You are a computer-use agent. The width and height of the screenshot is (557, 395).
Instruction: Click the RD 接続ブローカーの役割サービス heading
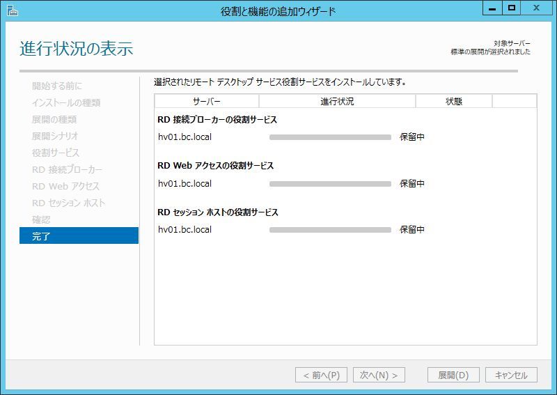tap(217, 120)
